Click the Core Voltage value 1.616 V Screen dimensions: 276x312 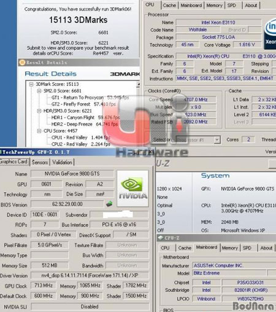tap(247, 44)
